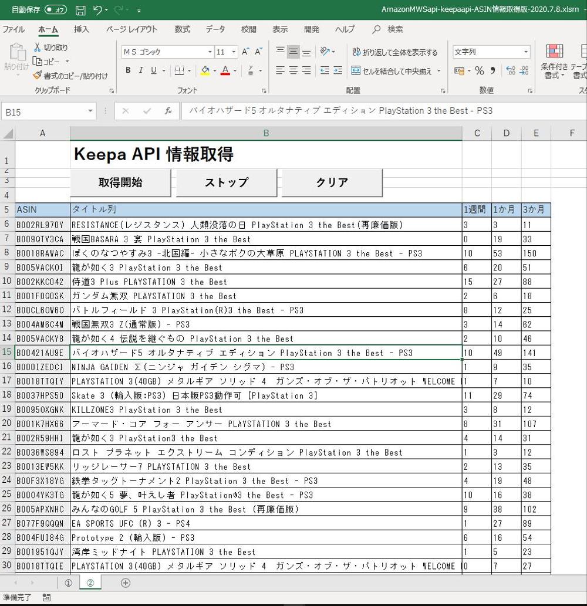Click the Save icon in title bar
Screen dimensions: 587x606
coord(80,10)
